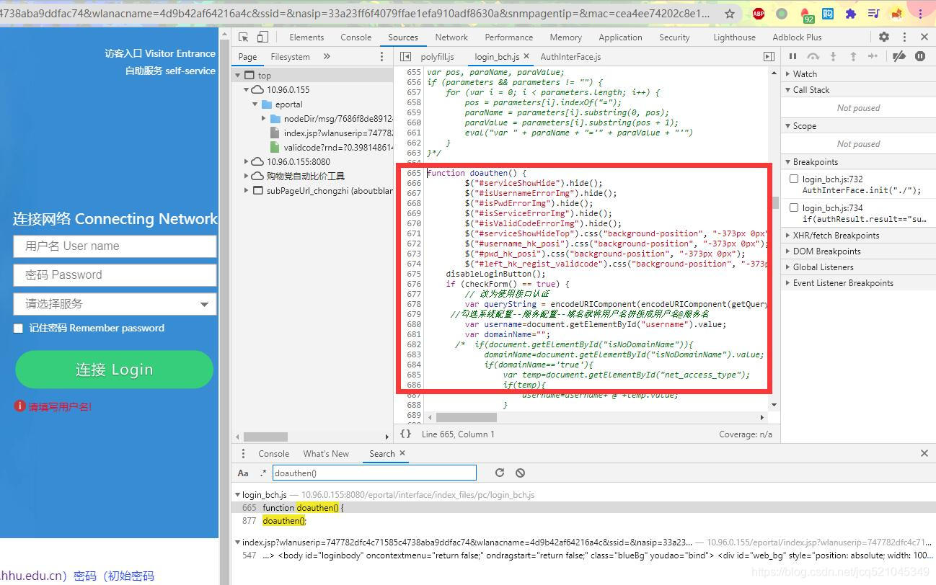Screen dimensions: 936x585
Task: Step into the next function call
Action: coord(833,56)
